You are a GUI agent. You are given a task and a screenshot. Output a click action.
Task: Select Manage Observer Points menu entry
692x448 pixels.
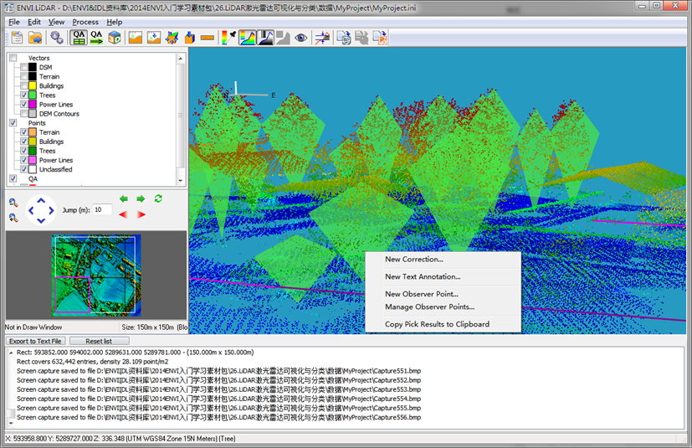[443, 306]
